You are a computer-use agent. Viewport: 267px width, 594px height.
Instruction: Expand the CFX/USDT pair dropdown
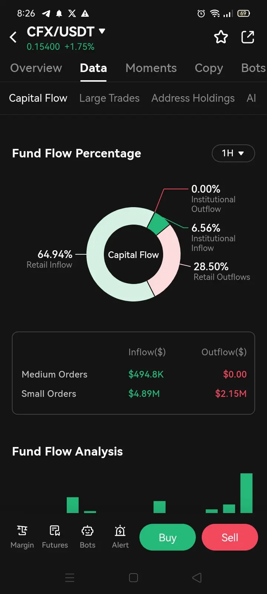[102, 31]
